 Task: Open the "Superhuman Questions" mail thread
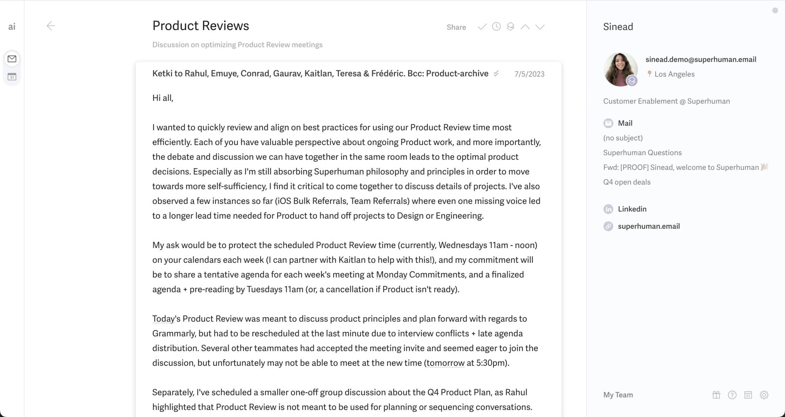(642, 152)
